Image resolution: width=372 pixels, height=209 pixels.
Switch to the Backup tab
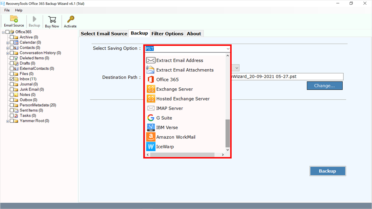coord(139,33)
